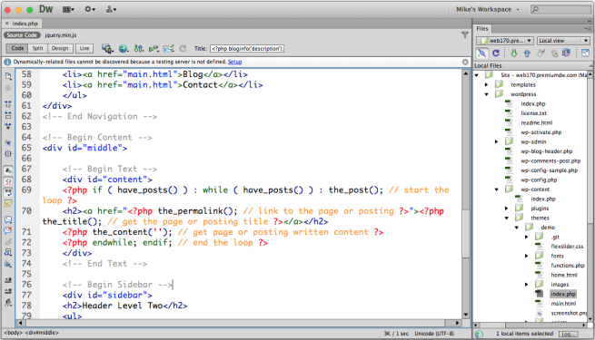Click the Title input field
This screenshot has width=595, height=340.
pos(247,48)
